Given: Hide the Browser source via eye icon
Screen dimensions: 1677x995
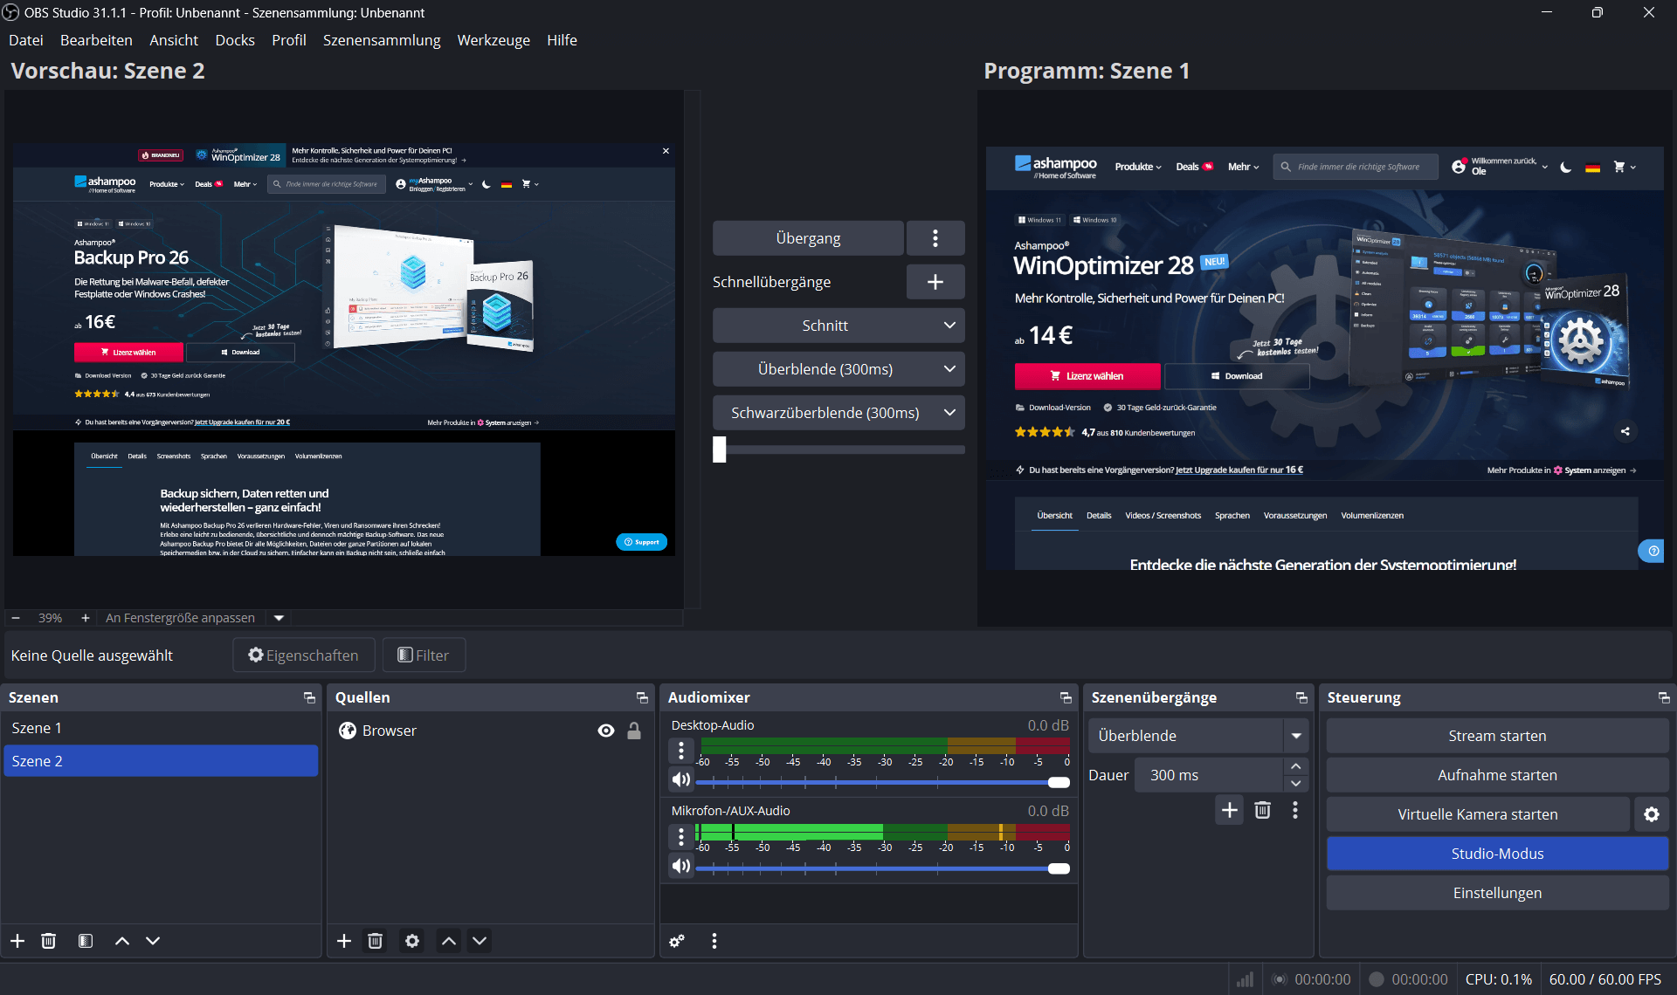Looking at the screenshot, I should click(606, 731).
